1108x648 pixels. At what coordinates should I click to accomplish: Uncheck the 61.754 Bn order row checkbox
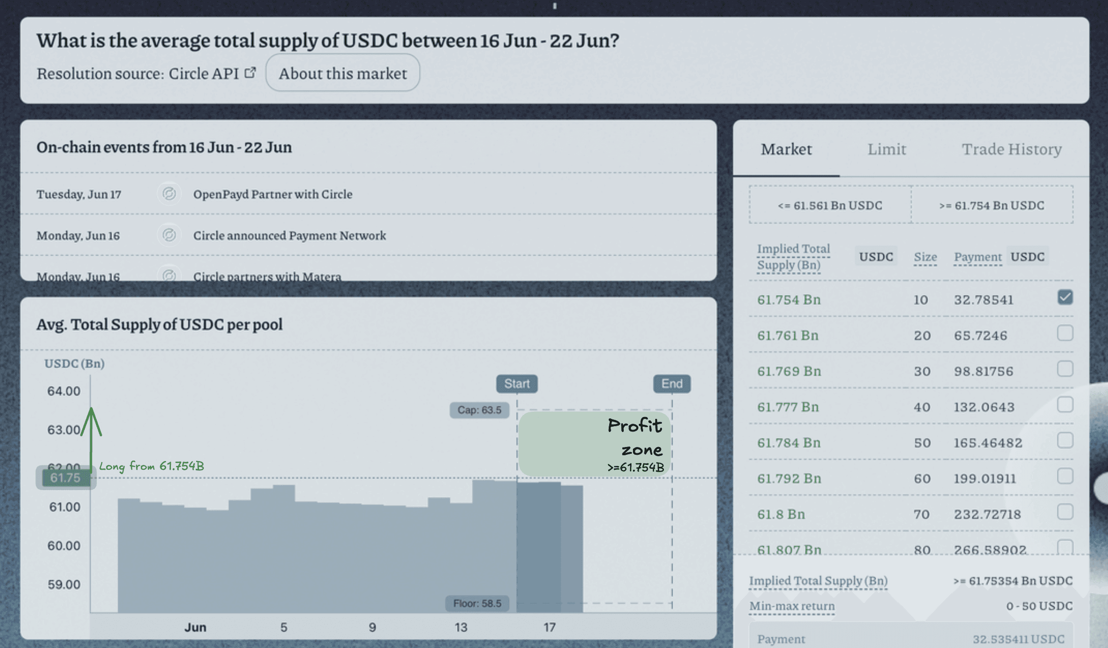(x=1065, y=297)
